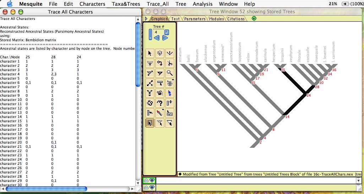Select the ruler branch length tool
This screenshot has height=194, width=364.
[160, 83]
